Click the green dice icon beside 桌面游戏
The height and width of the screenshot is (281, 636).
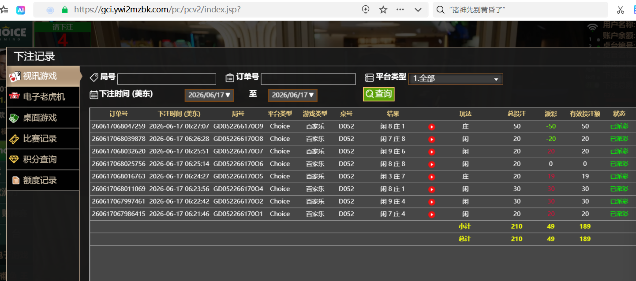tap(14, 118)
